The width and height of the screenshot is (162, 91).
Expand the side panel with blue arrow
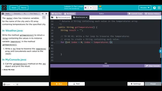160,51
